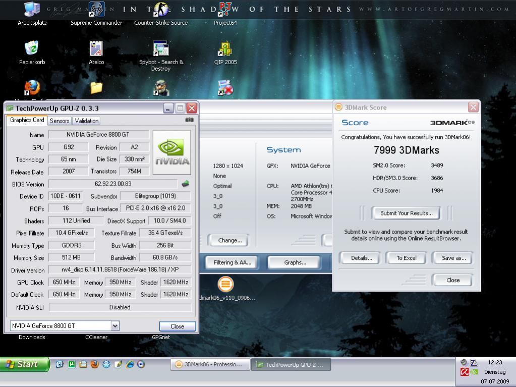
Task: Switch to the Validation tab
Action: click(x=87, y=121)
